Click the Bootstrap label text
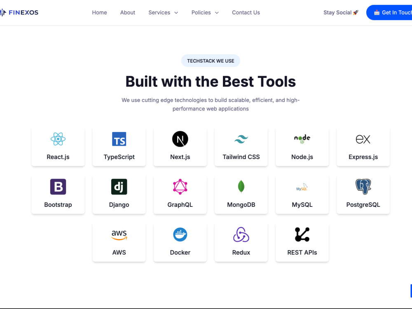412x309 pixels. coord(58,205)
